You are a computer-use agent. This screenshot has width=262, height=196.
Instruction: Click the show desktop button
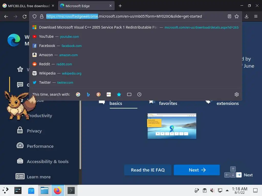[255, 190]
